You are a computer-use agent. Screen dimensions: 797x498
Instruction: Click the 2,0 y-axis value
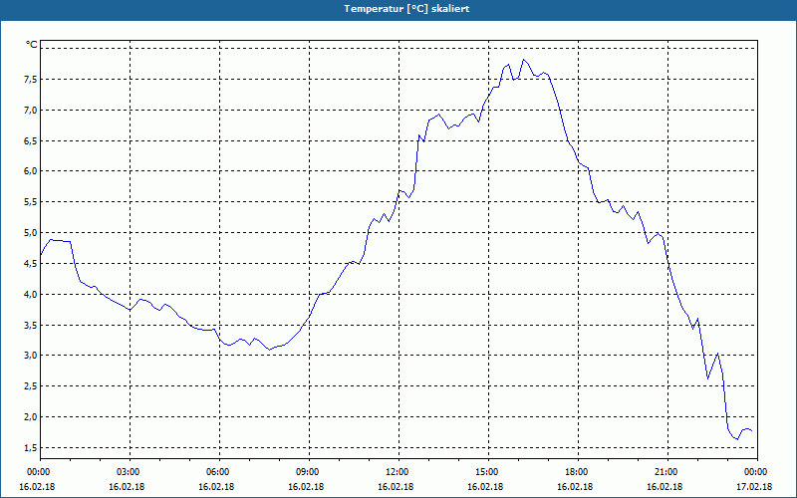coord(31,416)
